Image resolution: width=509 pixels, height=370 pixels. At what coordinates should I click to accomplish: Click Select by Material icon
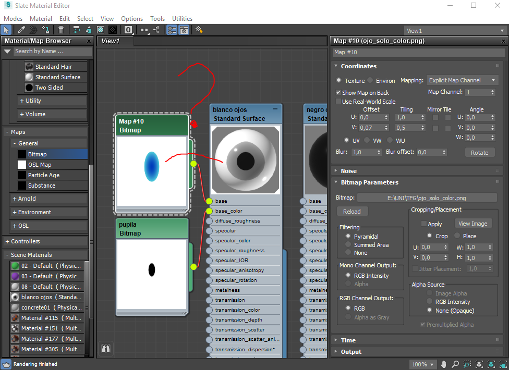point(199,30)
